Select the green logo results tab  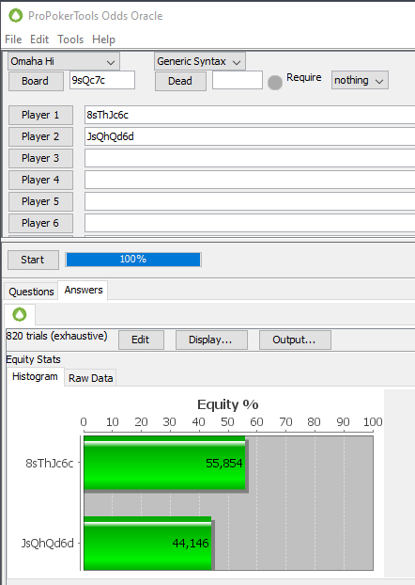point(20,314)
